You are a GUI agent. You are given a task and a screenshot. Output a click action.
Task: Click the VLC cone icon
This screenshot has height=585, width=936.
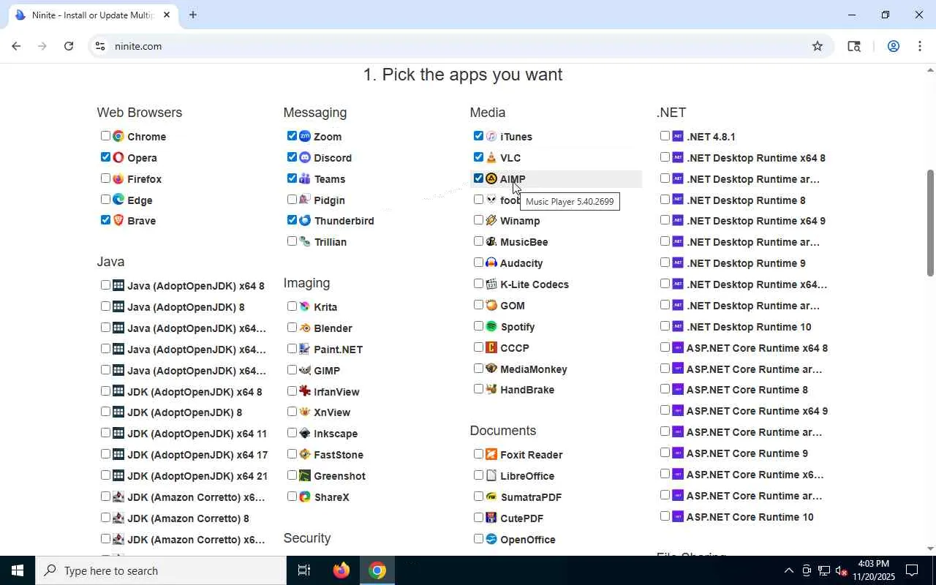[491, 157]
